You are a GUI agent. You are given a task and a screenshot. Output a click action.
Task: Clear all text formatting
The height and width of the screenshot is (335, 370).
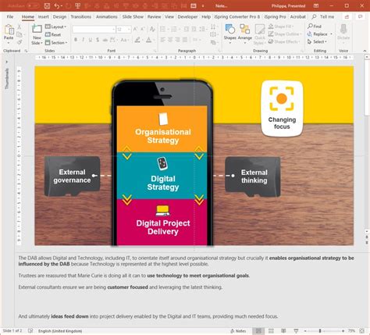(152, 29)
